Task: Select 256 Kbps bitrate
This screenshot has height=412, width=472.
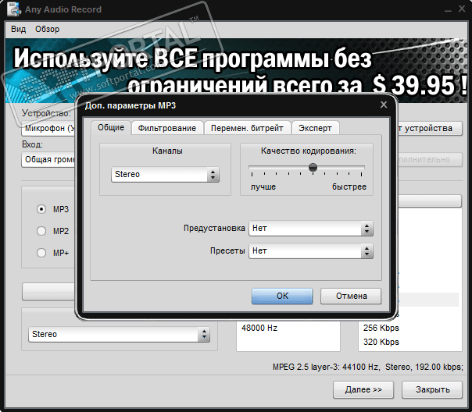Action: click(381, 328)
